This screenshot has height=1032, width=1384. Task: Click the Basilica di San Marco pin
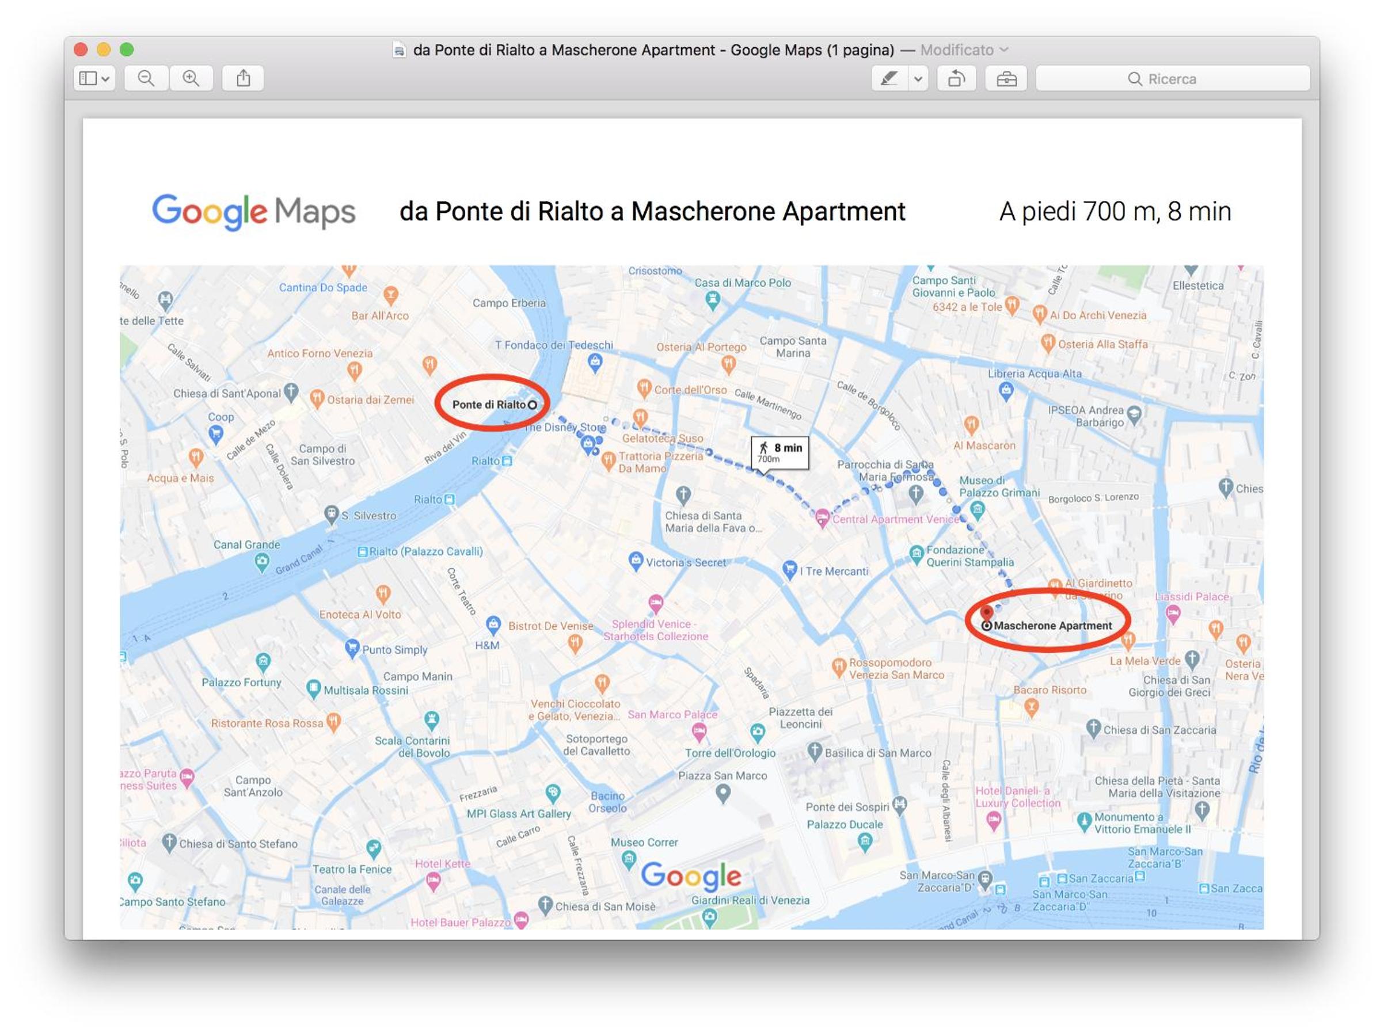[x=814, y=751]
